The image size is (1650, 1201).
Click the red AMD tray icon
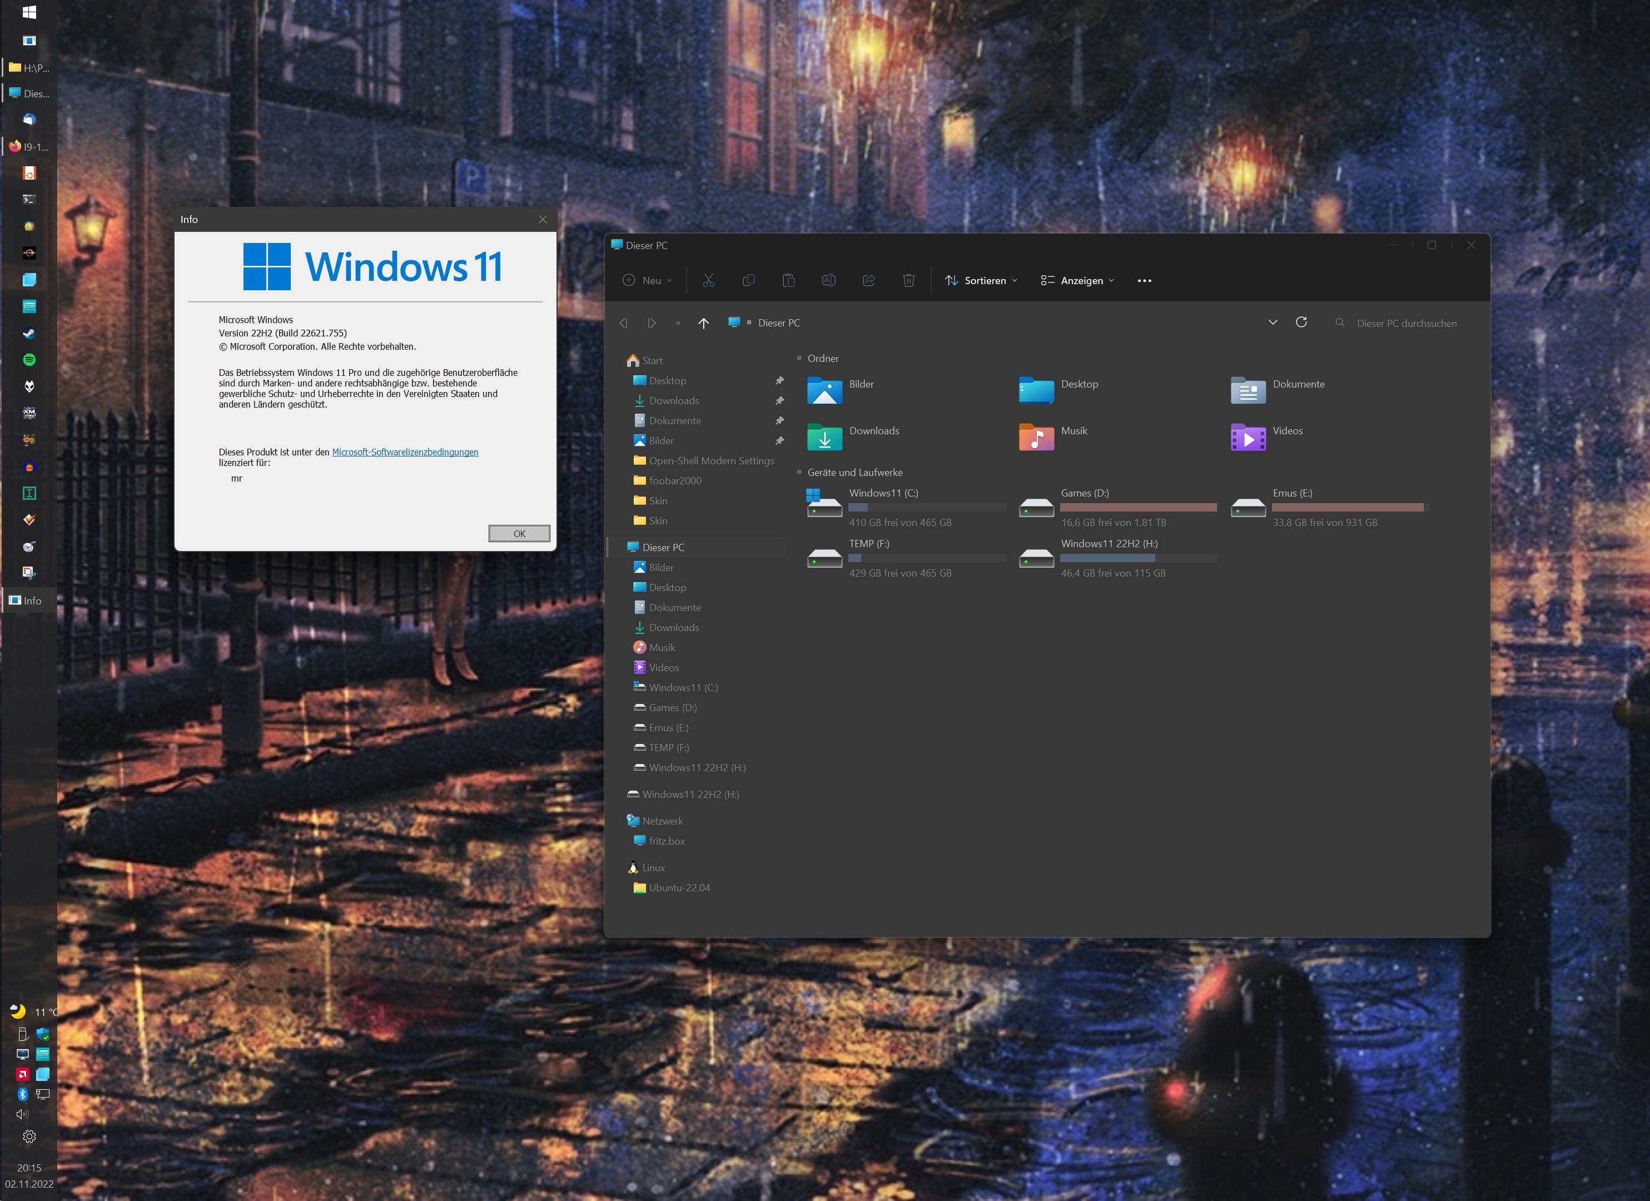pyautogui.click(x=23, y=1074)
